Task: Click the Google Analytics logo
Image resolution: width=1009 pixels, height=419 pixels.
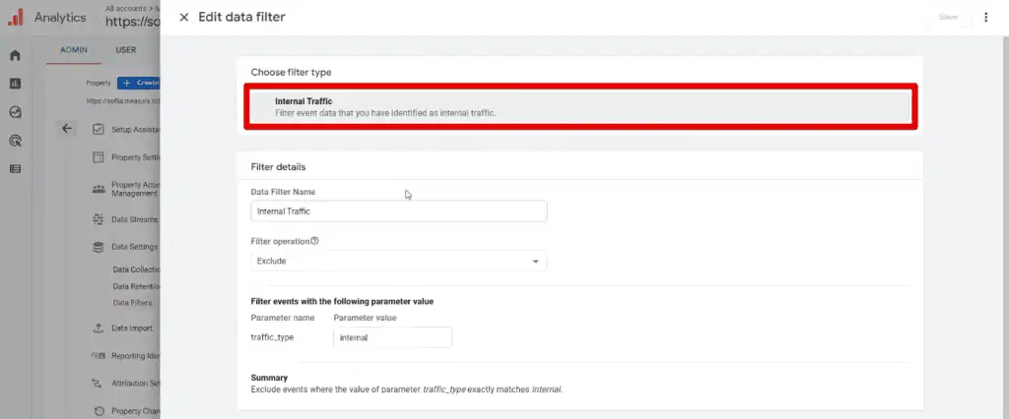Action: 16,18
